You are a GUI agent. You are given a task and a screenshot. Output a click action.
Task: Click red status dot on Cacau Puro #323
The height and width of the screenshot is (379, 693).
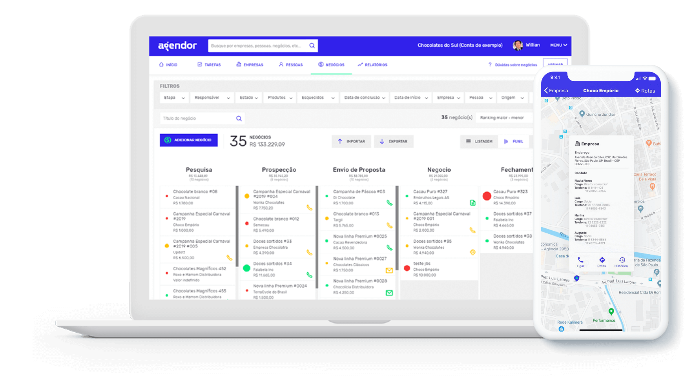487,196
